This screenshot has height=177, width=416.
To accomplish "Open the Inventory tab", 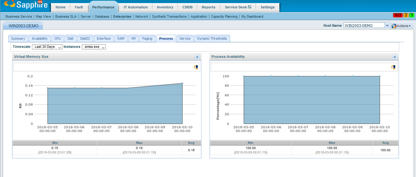I will click(165, 7).
